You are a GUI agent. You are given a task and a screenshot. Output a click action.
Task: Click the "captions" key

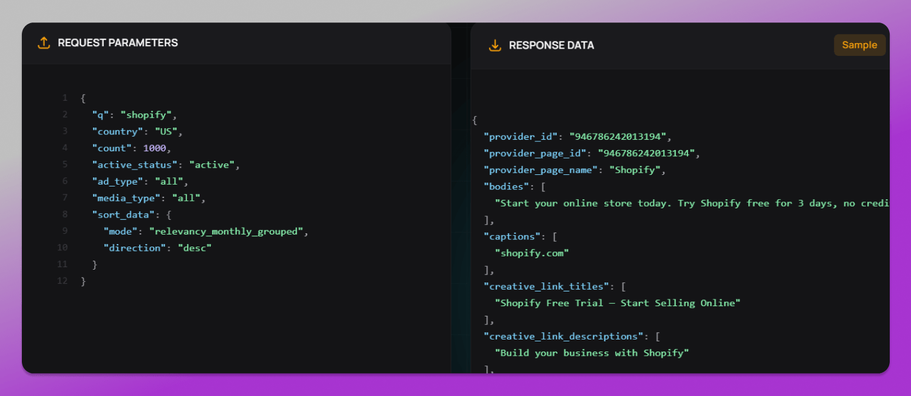[x=512, y=236]
